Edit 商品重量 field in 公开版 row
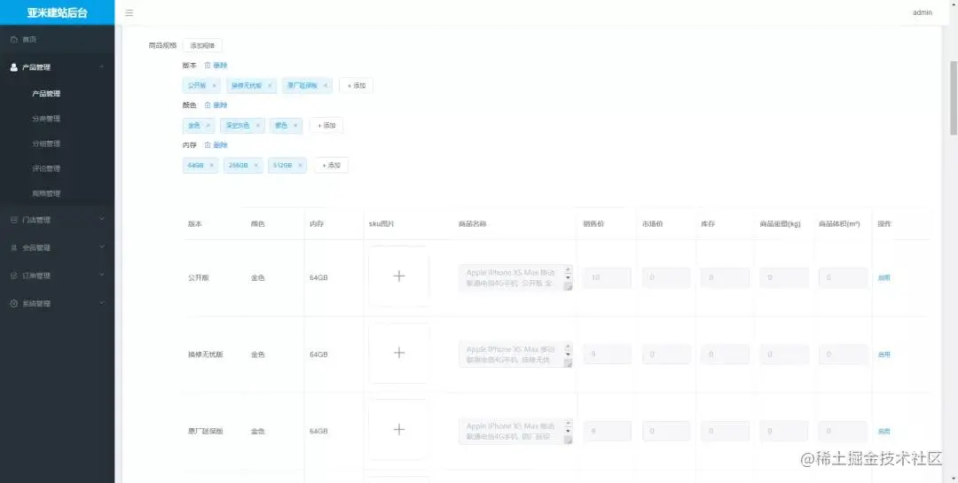The height and width of the screenshot is (483, 958). tap(784, 277)
